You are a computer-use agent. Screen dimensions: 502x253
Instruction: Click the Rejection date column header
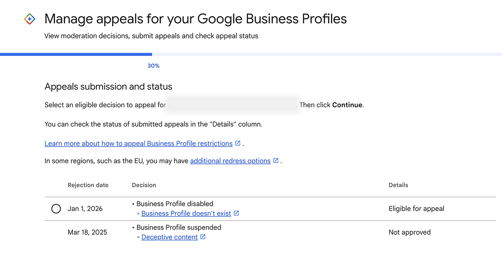(88, 185)
